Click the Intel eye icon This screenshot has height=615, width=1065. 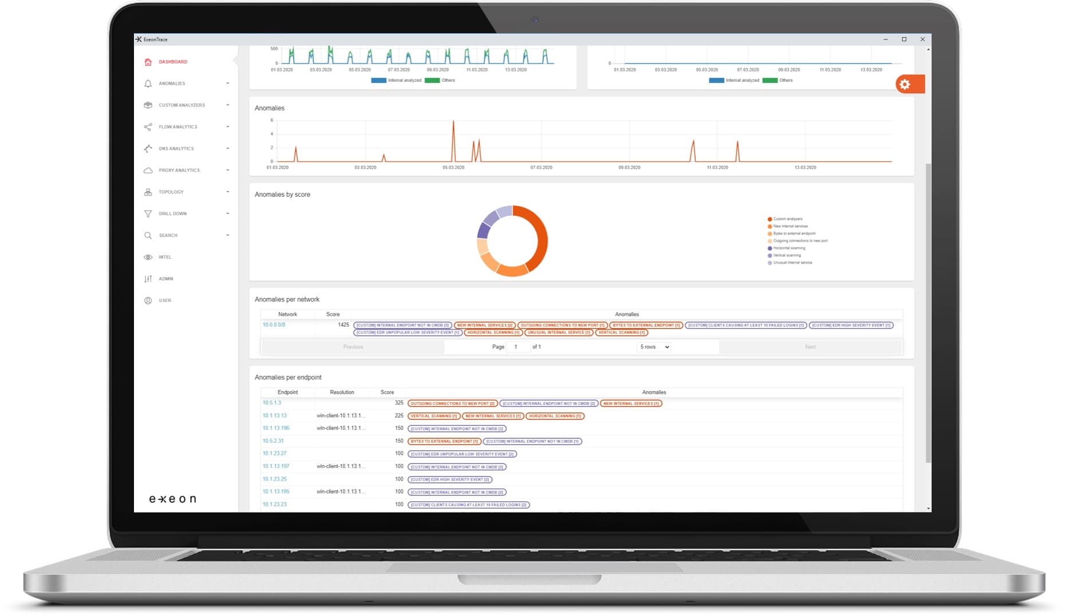tap(148, 257)
